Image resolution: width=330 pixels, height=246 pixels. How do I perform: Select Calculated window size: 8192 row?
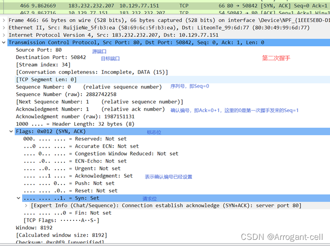pyautogui.click(x=61, y=235)
